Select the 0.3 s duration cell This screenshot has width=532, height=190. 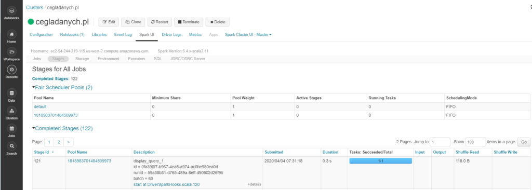click(x=327, y=161)
